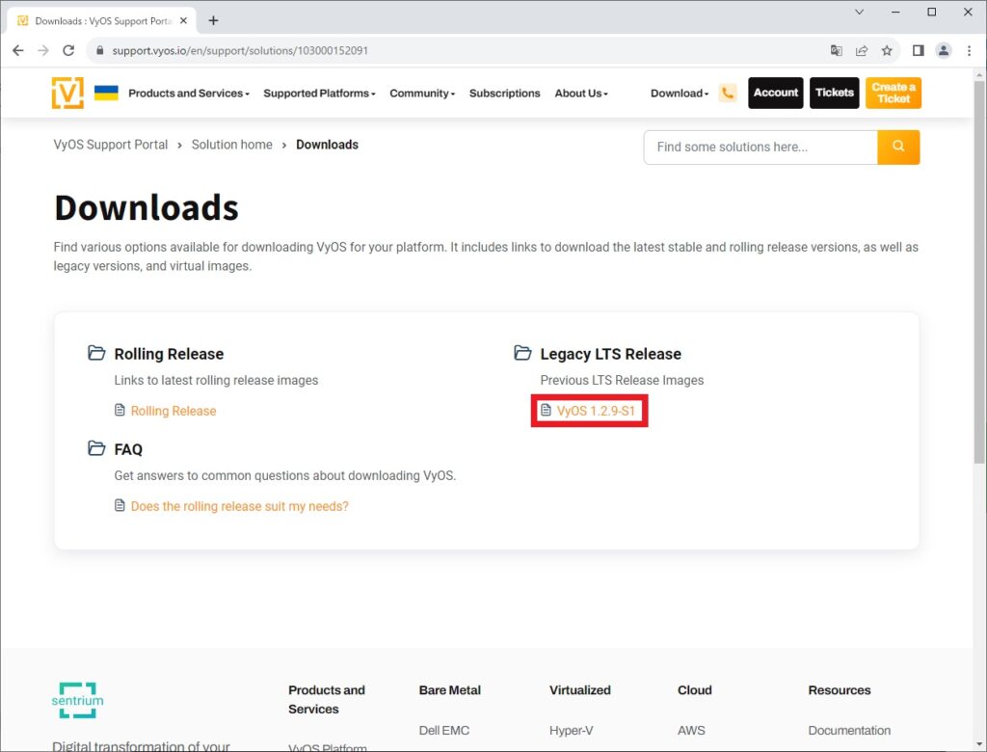
Task: Open AWS footer link
Action: click(691, 731)
